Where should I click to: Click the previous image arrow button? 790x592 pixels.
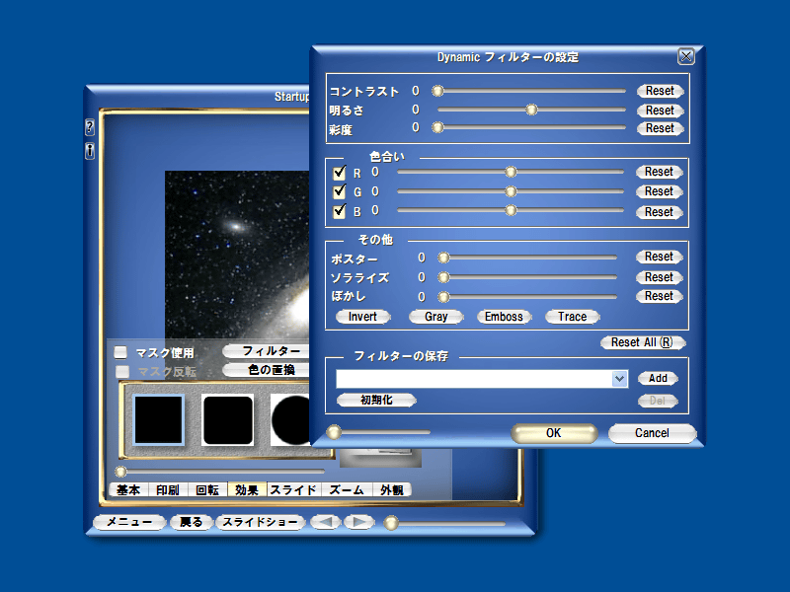[x=324, y=523]
